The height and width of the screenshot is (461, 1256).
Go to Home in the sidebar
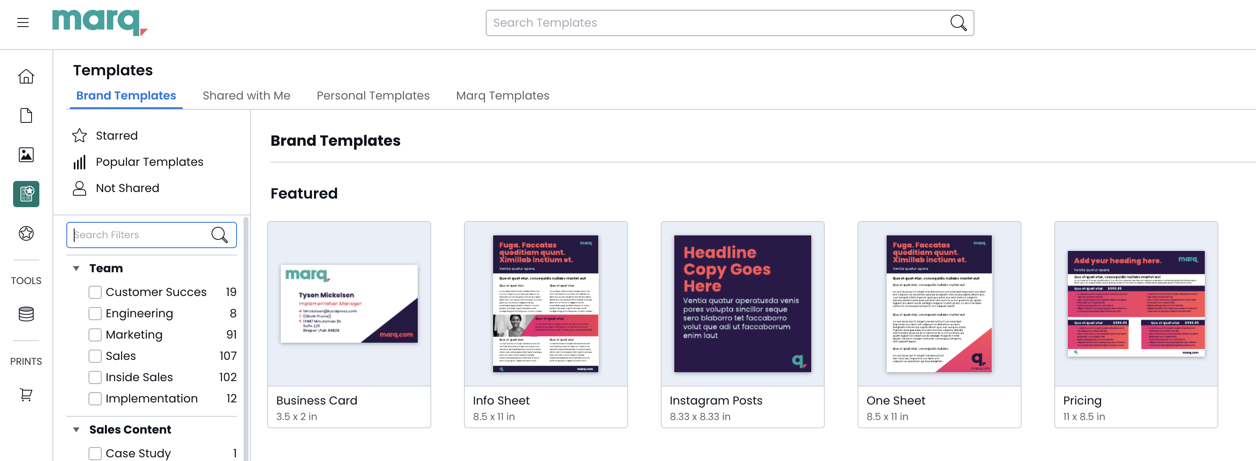26,77
